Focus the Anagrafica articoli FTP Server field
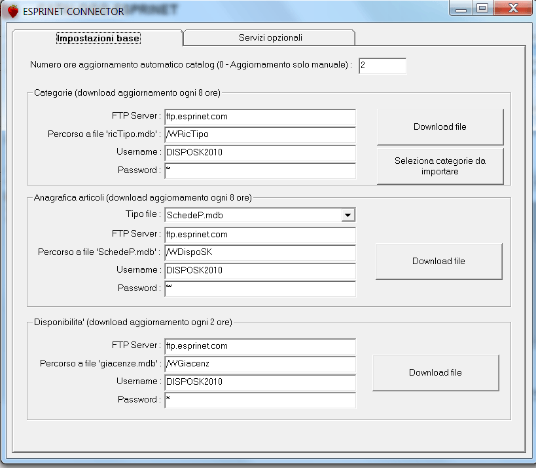536x468 pixels. tap(260, 235)
